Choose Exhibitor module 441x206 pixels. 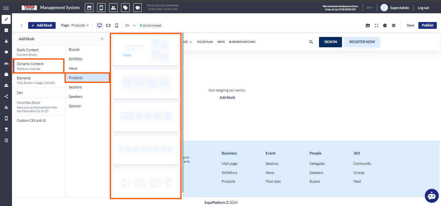87,59
